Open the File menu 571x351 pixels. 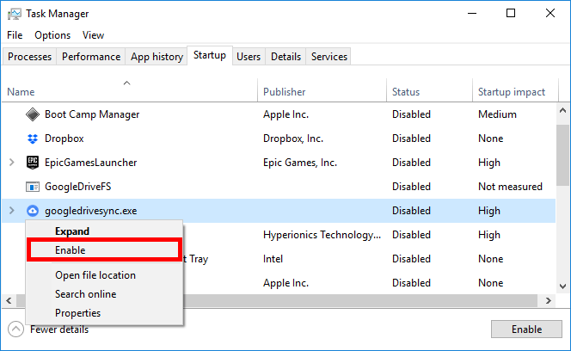point(15,35)
